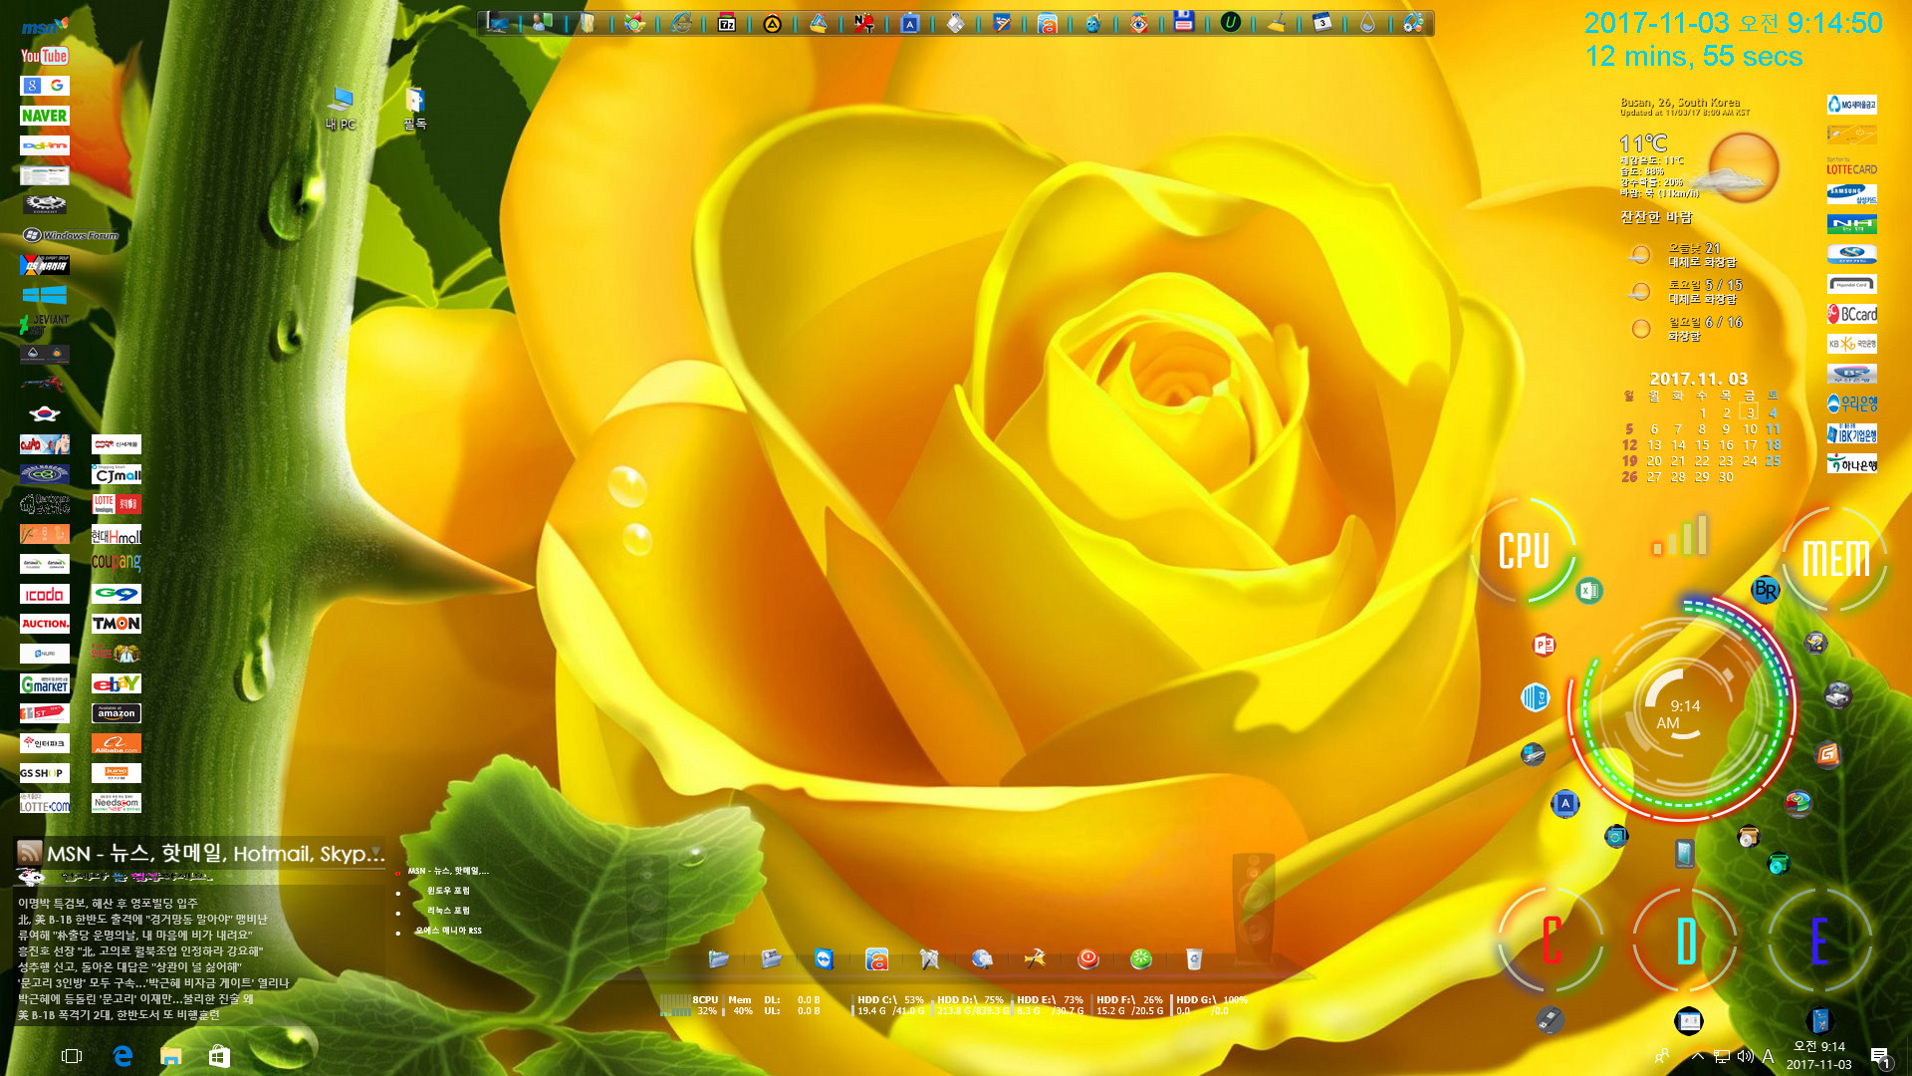Open the MSN news feed title
Screen dimensions: 1912x1076
point(215,853)
